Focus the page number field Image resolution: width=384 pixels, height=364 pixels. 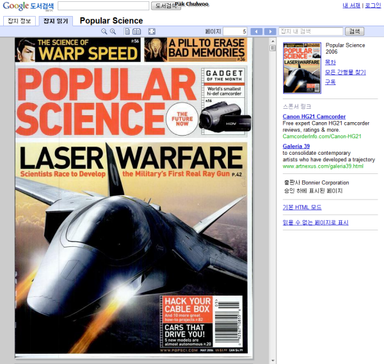235,31
